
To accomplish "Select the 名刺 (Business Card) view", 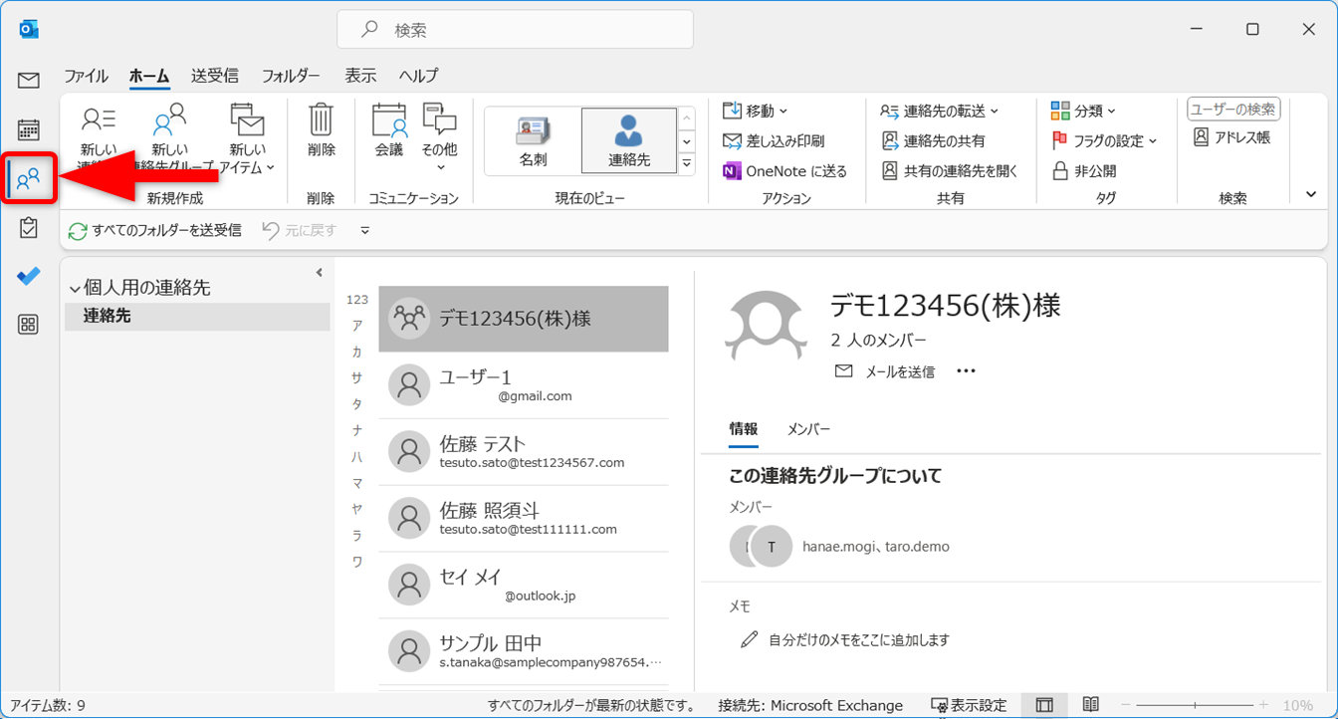I will pos(533,140).
